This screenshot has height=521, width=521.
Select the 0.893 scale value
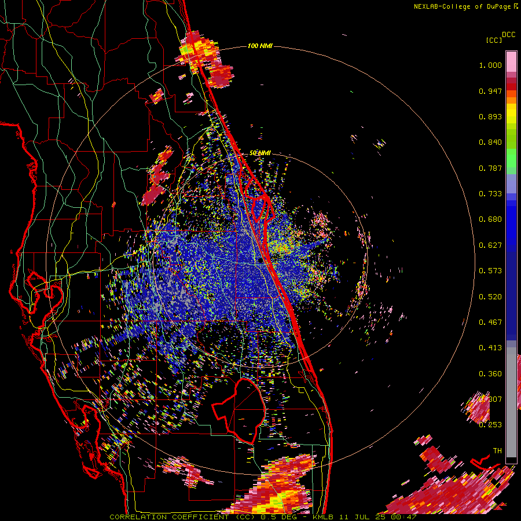coord(490,116)
